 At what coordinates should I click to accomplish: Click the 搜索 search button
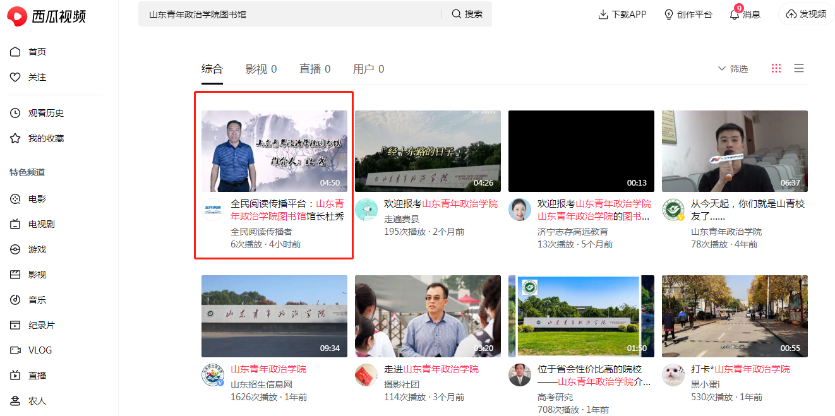tap(467, 14)
